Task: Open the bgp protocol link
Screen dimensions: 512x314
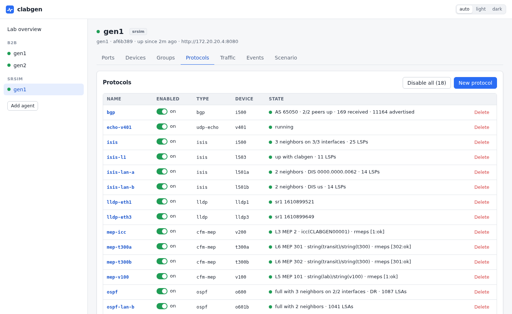Action: [x=111, y=112]
